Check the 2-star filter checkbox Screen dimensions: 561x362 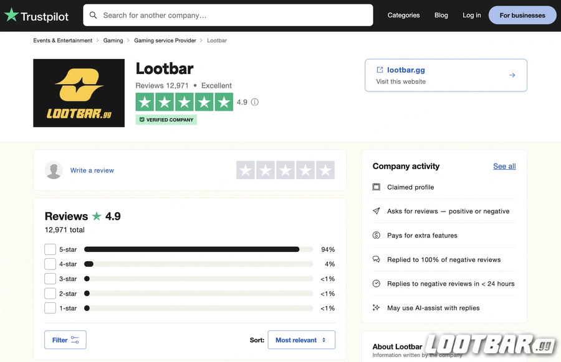click(50, 294)
